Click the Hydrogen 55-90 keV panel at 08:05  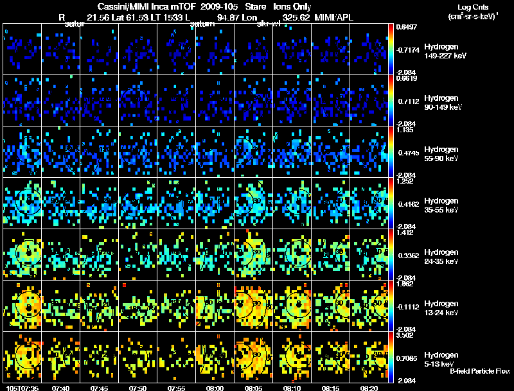tap(253, 152)
